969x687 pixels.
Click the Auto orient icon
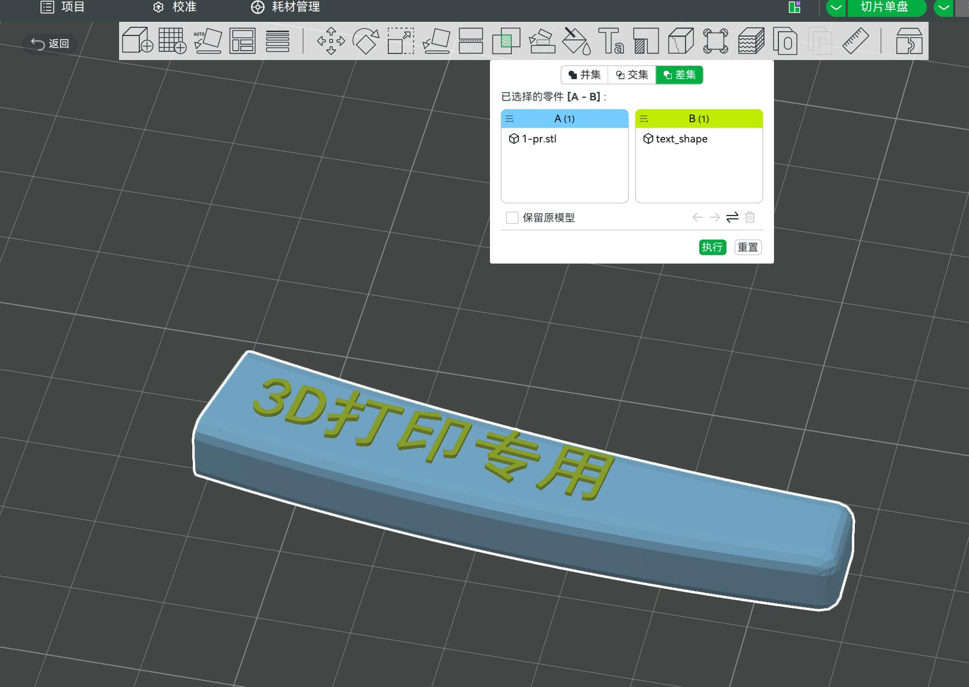coord(208,41)
